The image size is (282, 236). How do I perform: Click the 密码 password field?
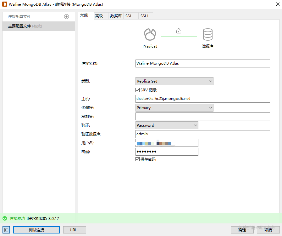[167, 152]
